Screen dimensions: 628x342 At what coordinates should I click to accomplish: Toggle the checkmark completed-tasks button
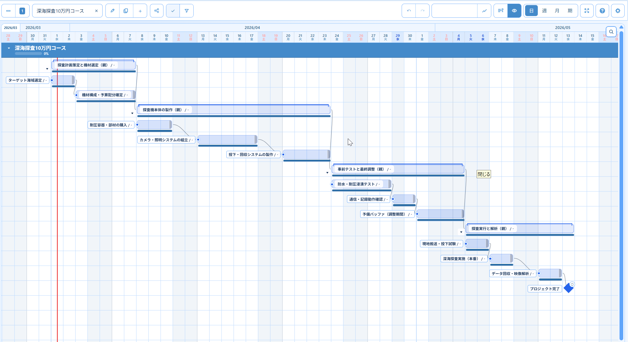(173, 11)
